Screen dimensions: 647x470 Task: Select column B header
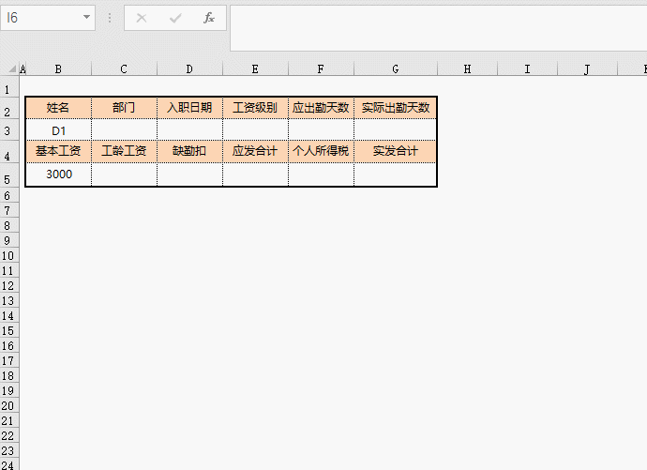[58, 68]
